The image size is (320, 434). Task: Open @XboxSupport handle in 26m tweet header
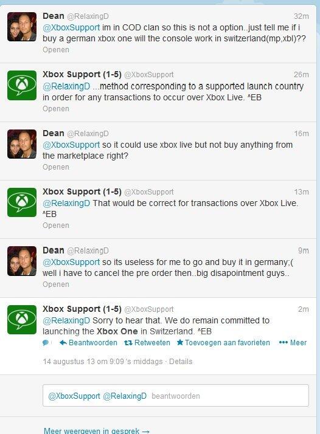tap(149, 75)
